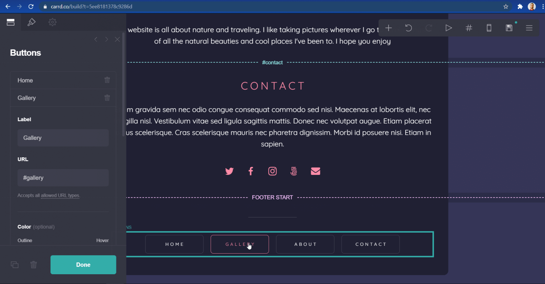Click the URL input field
The width and height of the screenshot is (545, 284).
63,178
